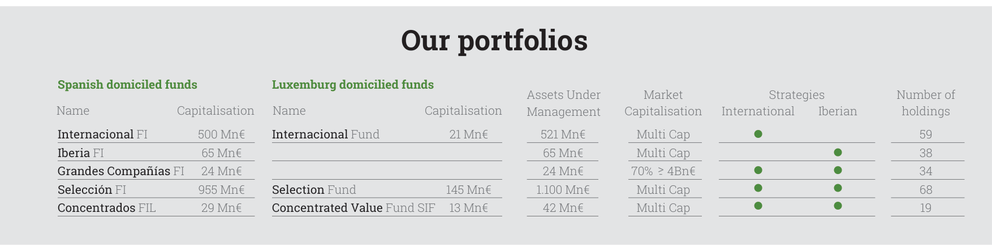Click the Number of holdings column header
The height and width of the screenshot is (252, 992).
point(926,103)
